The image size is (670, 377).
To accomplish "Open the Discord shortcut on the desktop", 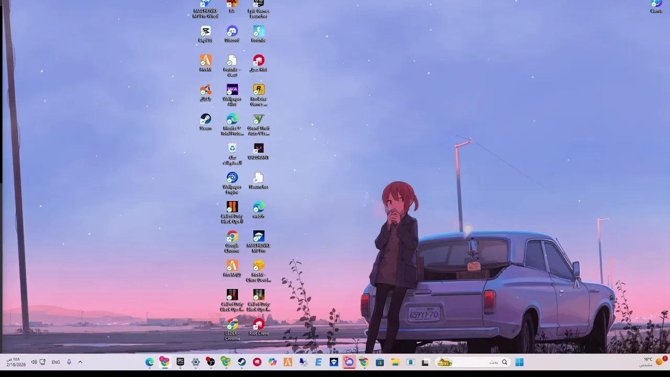I will click(232, 35).
